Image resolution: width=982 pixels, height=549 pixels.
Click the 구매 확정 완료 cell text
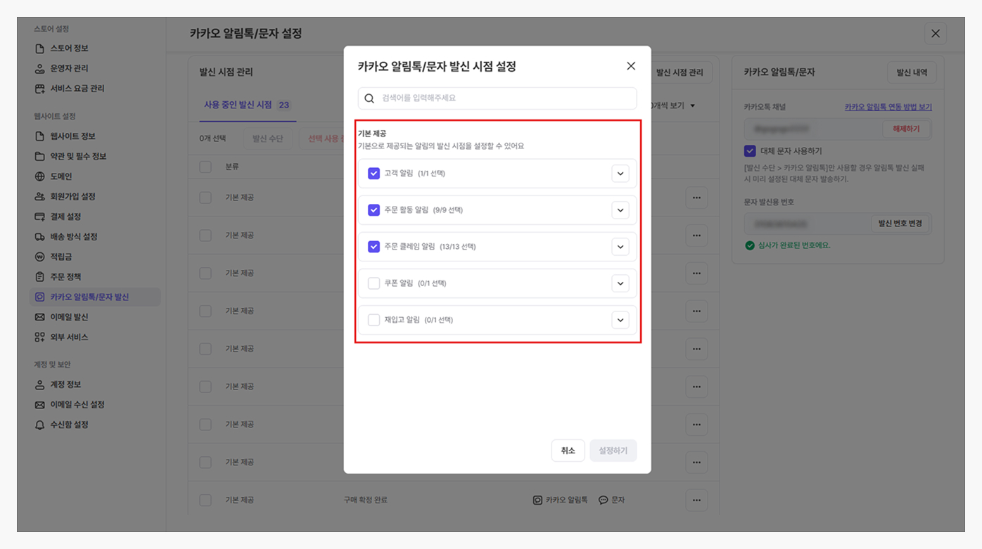(365, 500)
